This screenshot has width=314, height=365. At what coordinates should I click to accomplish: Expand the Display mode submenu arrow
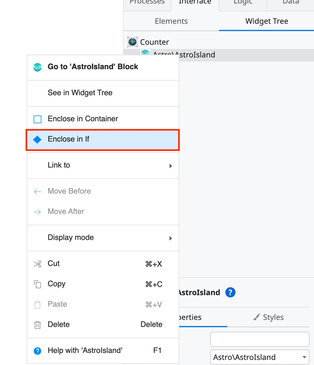(171, 238)
